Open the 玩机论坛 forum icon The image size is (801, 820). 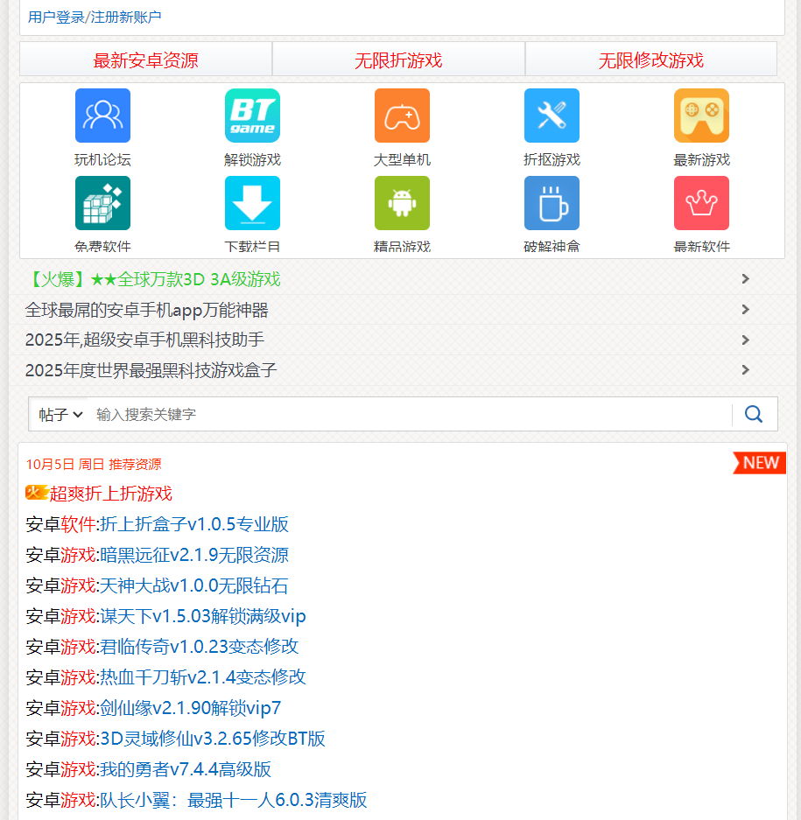tap(102, 115)
